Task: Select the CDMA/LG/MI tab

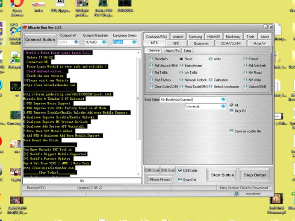Action: (x=231, y=44)
